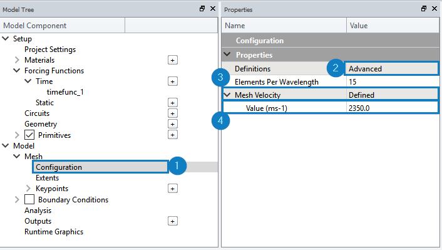Image resolution: width=442 pixels, height=250 pixels.
Task: Add a circuit using Circuits plus icon
Action: pyautogui.click(x=173, y=113)
